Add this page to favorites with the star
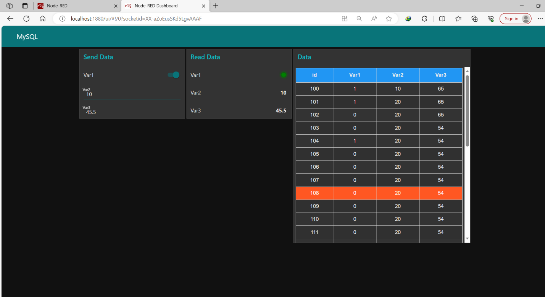 [x=389, y=18]
